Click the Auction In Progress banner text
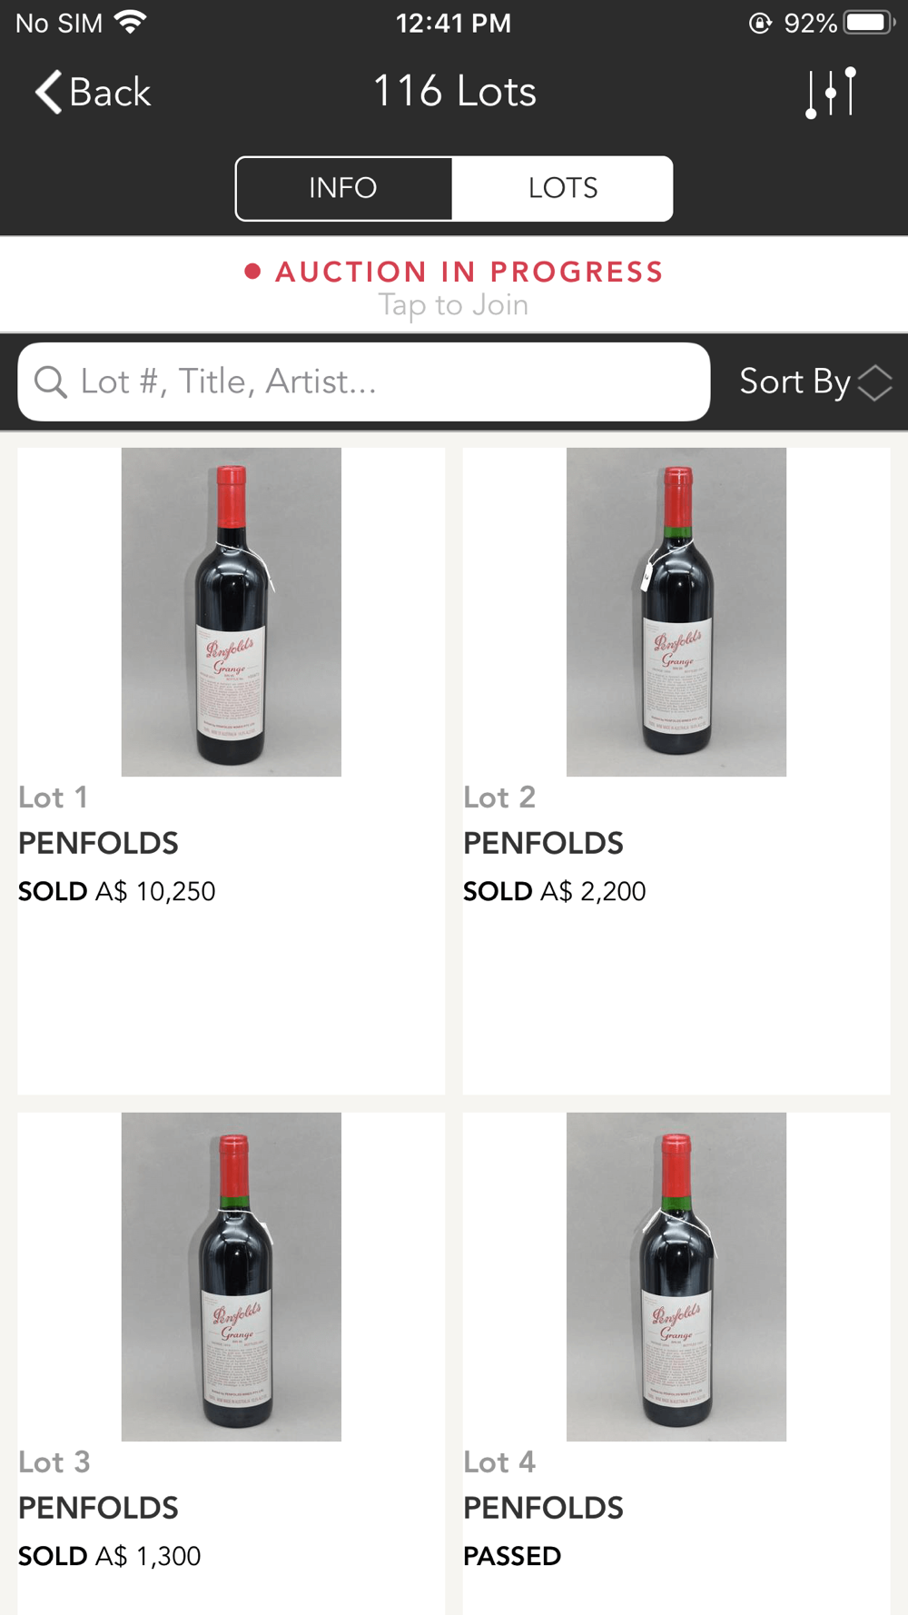Viewport: 908px width, 1615px height. 469,272
